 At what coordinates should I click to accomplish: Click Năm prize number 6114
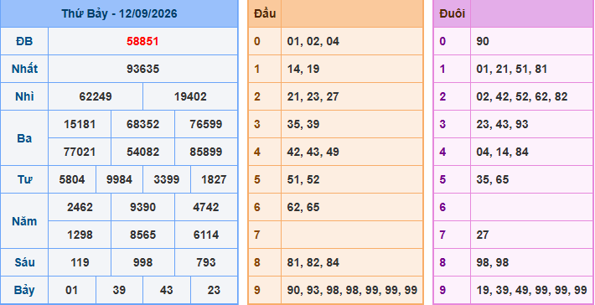click(x=206, y=235)
